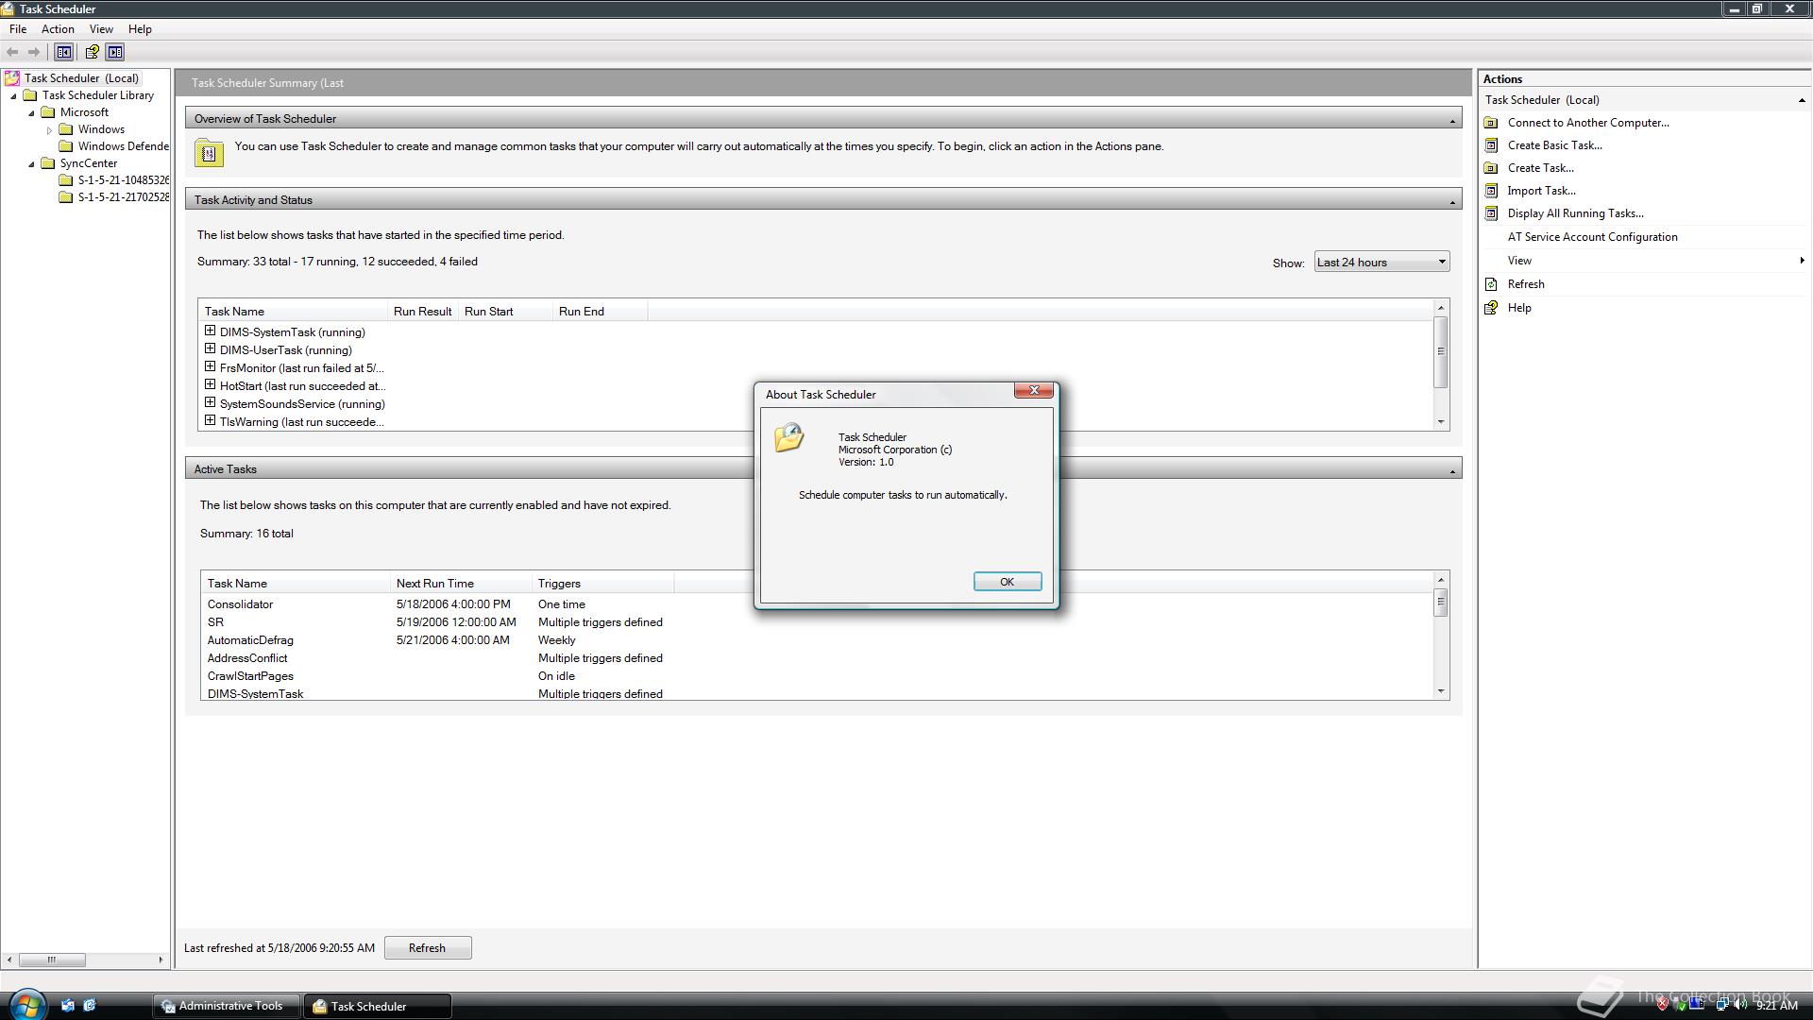
Task: Select the SyncCenter folder in the tree
Action: click(x=89, y=163)
